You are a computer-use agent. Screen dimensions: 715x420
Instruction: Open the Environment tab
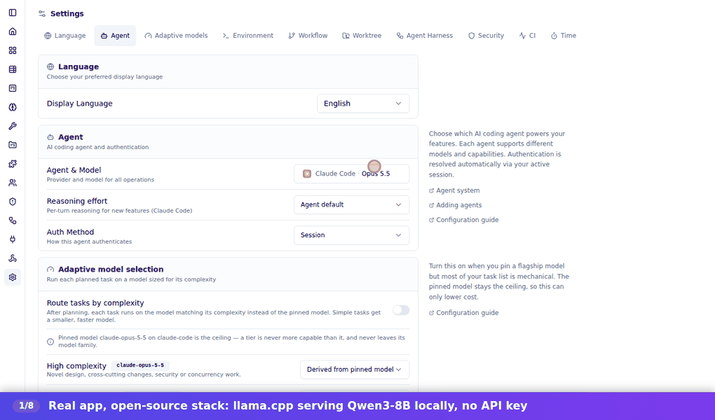coord(247,36)
